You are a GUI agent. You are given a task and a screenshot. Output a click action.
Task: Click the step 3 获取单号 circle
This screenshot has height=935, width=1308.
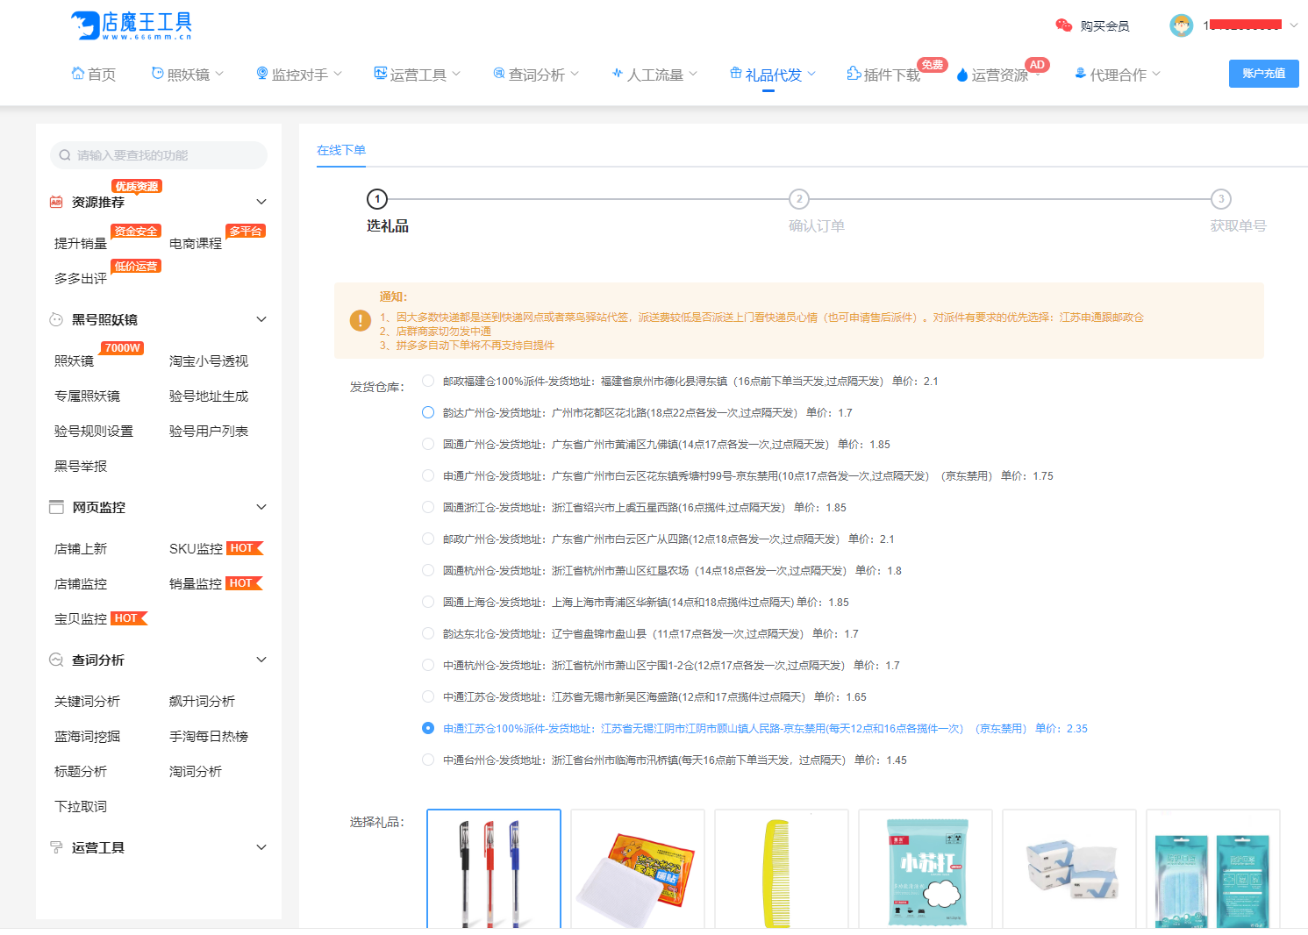1221,199
